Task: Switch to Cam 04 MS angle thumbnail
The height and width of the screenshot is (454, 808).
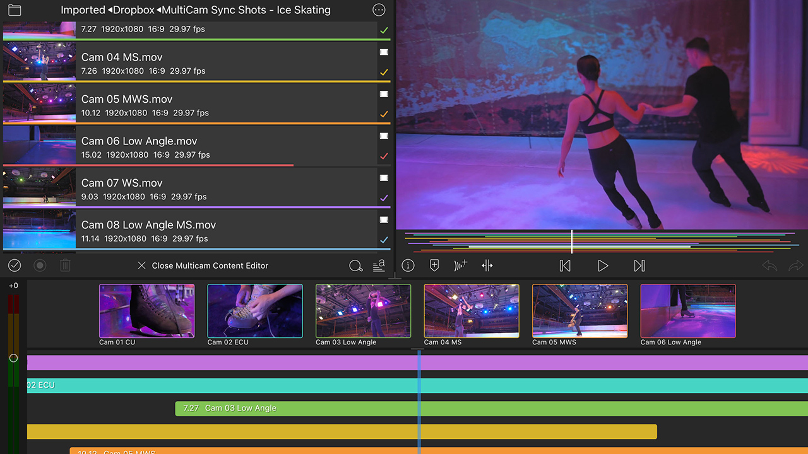Action: (x=472, y=311)
